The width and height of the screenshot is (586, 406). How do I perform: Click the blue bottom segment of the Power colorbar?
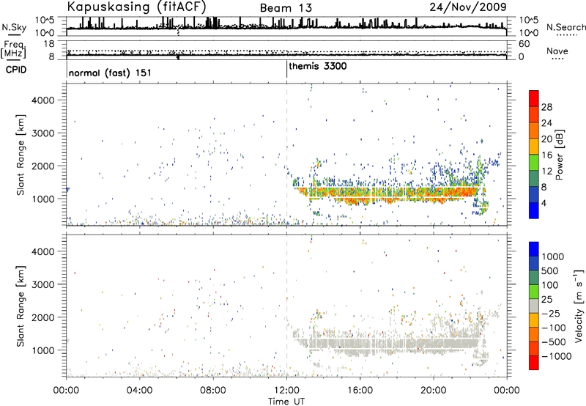click(x=534, y=210)
